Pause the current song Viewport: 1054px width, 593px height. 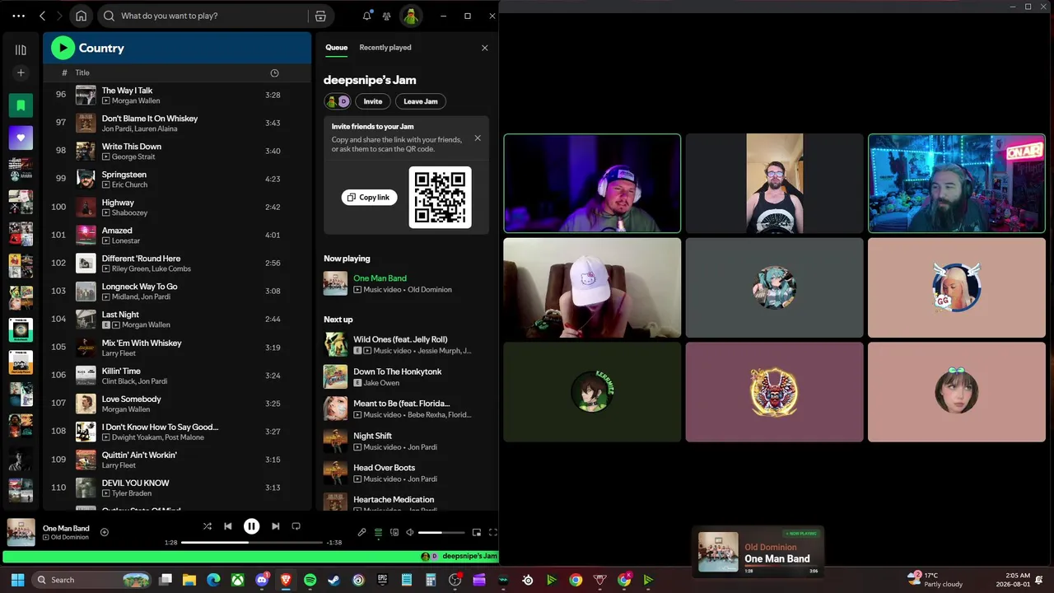point(252,526)
